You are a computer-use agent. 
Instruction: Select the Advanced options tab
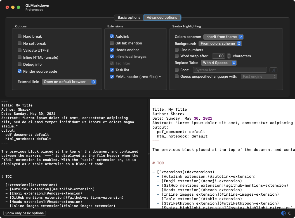pos(162,17)
